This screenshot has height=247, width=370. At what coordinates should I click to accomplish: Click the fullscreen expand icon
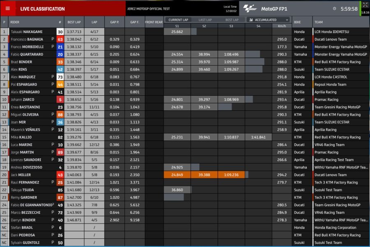(365, 5)
